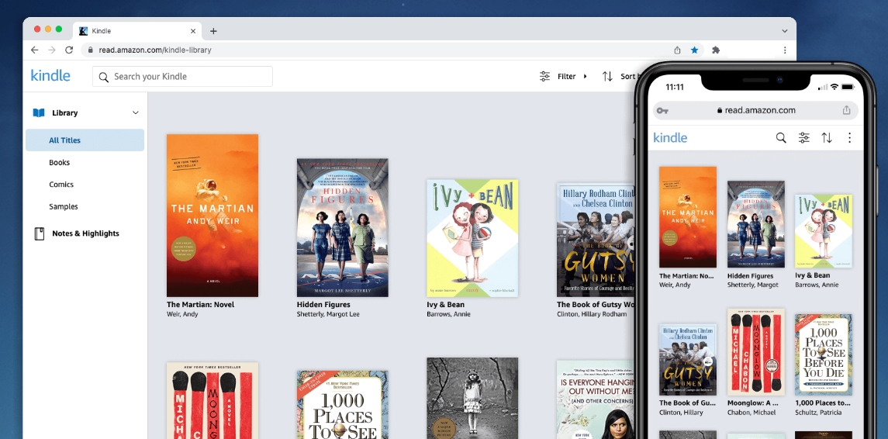Reload the Kindle library page
Screen dimensions: 888x439
pos(69,50)
